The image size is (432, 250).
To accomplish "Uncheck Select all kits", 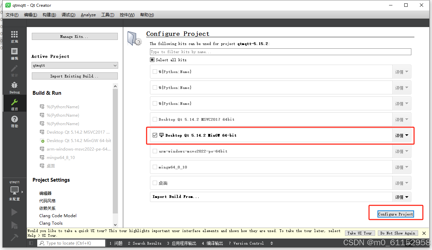I will 152,60.
